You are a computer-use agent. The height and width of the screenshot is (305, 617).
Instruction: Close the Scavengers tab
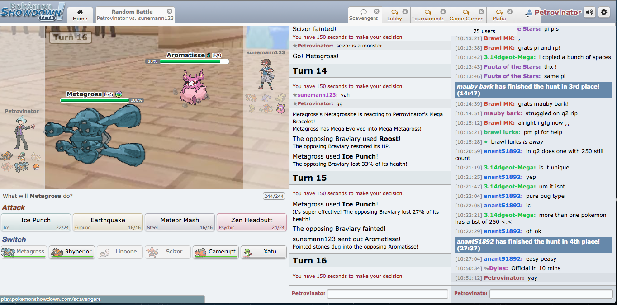[376, 12]
